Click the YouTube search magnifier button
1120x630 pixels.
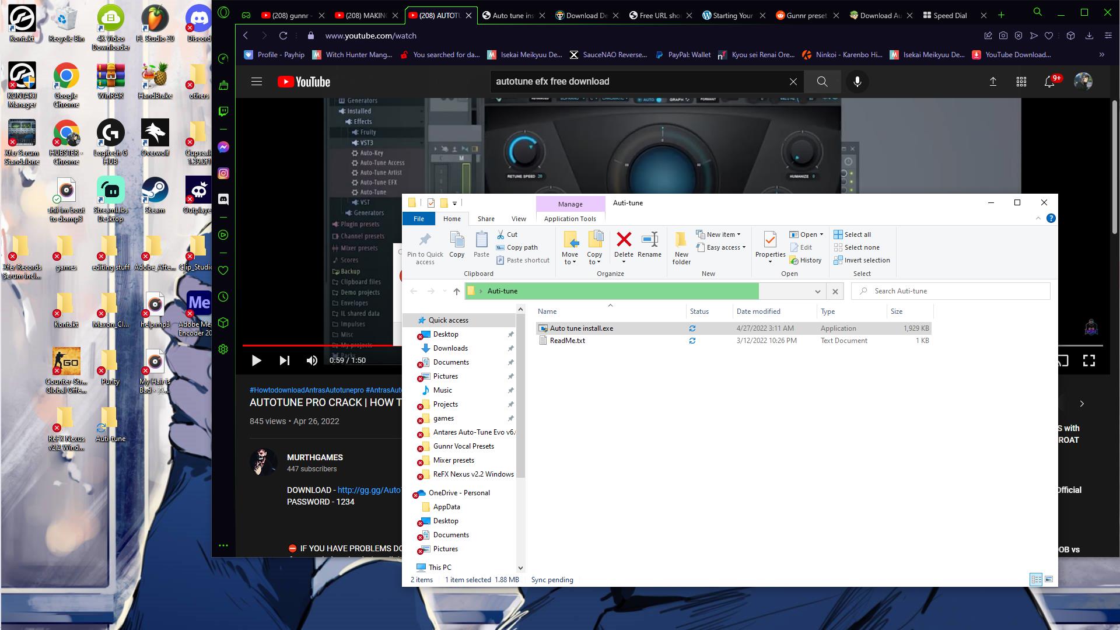tap(822, 82)
